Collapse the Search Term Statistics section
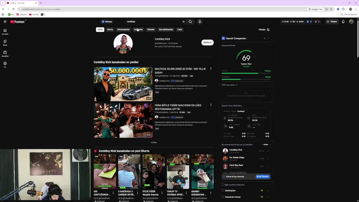This screenshot has width=359, height=202. tap(270, 106)
